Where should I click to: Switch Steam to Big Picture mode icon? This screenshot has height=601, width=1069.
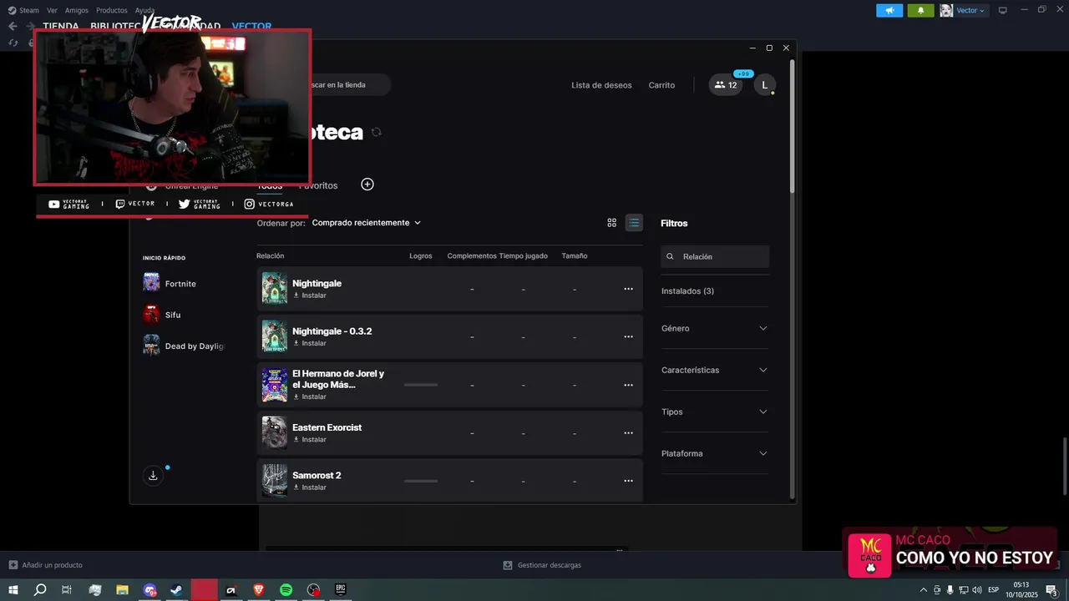tap(1003, 10)
